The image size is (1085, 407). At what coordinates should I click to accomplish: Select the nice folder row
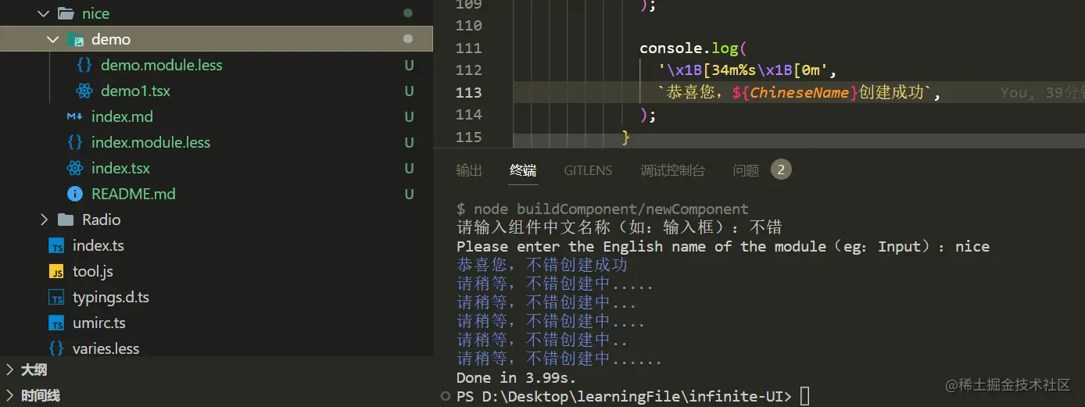pyautogui.click(x=217, y=13)
